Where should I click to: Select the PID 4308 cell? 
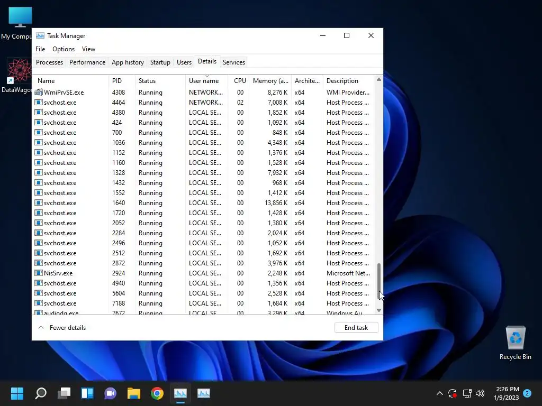[x=119, y=92]
